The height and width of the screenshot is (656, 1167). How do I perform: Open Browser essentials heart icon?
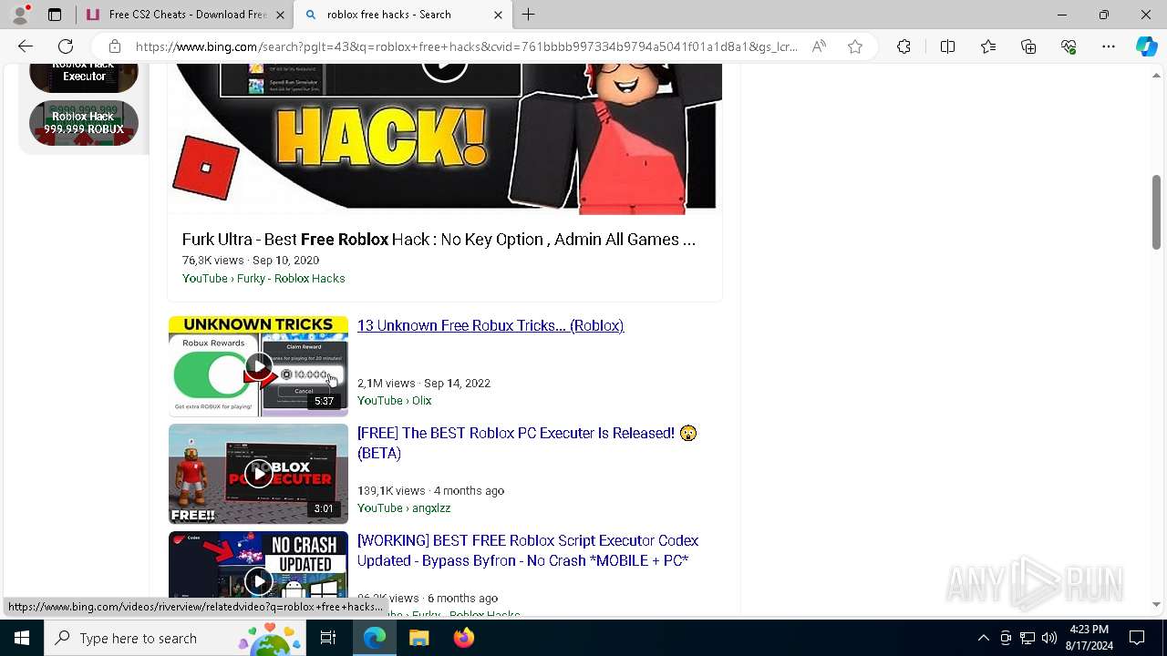click(x=1069, y=46)
